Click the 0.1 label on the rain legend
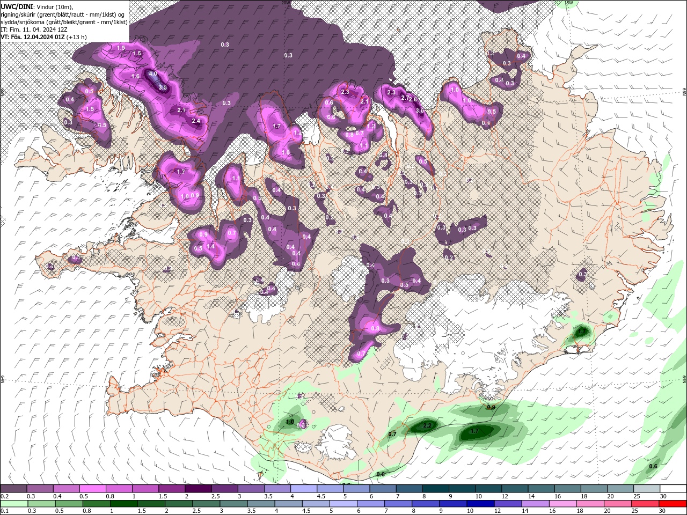687x515 pixels. coord(4,511)
